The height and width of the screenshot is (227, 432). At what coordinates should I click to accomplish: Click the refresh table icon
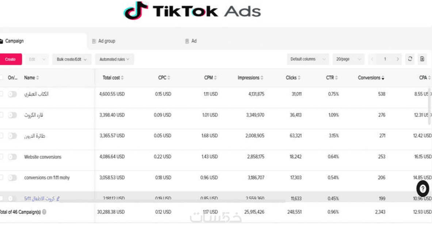tap(410, 59)
